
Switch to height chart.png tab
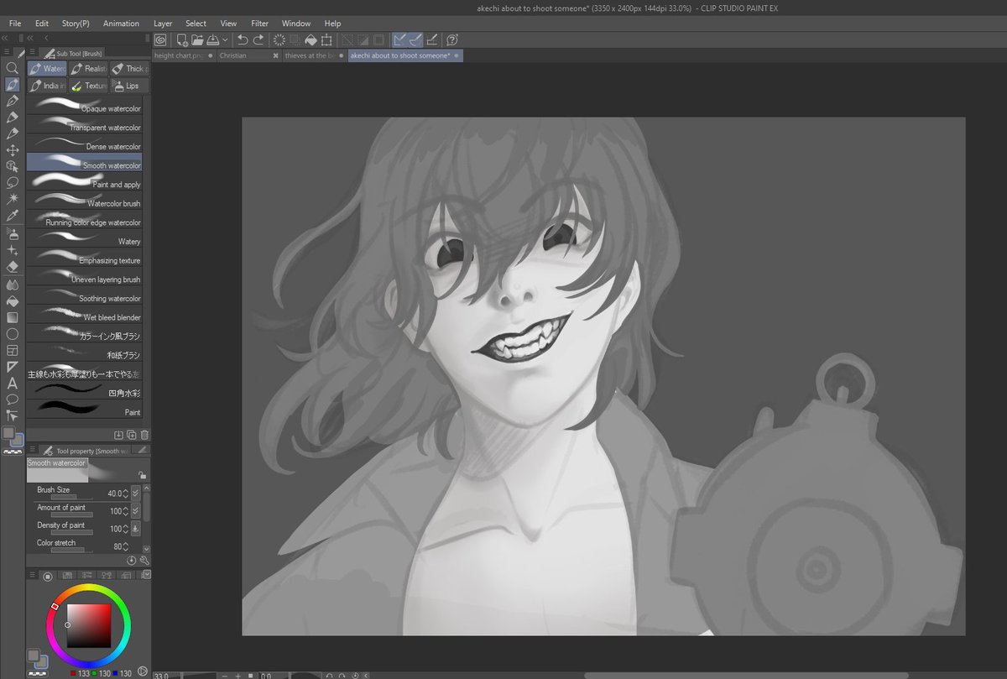pyautogui.click(x=184, y=55)
